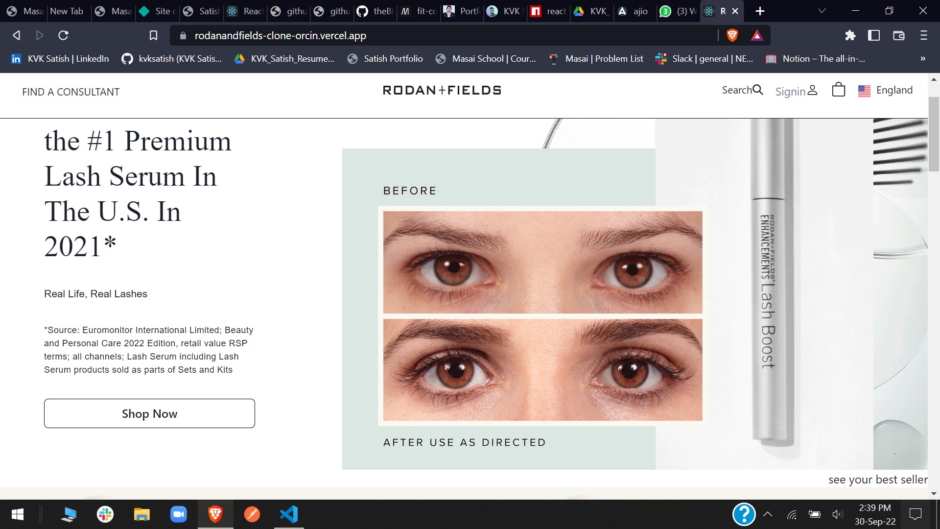Click the RODAN+FIELDS logo
Viewport: 940px width, 529px height.
tap(442, 90)
